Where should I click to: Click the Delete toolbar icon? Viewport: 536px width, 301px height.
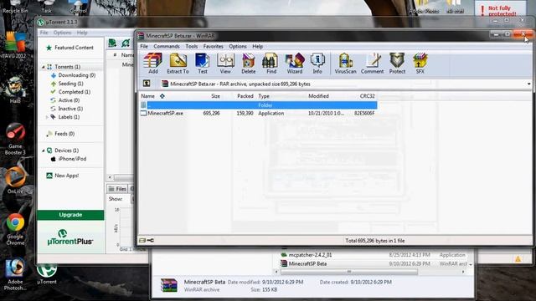click(249, 64)
